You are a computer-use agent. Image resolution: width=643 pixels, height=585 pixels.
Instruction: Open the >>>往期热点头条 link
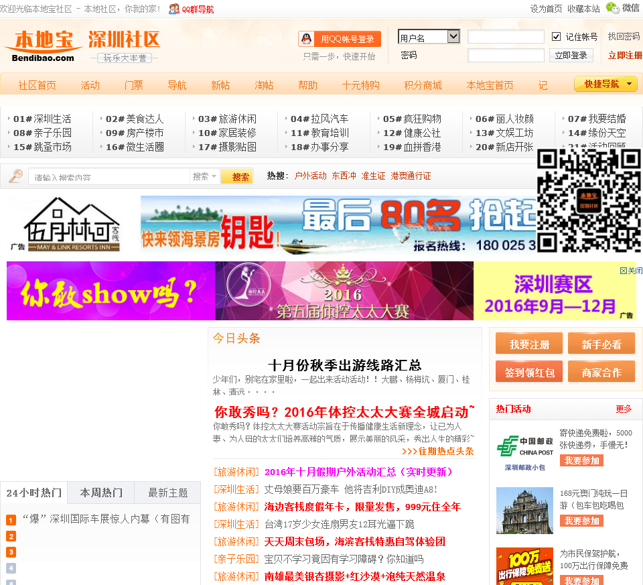438,451
